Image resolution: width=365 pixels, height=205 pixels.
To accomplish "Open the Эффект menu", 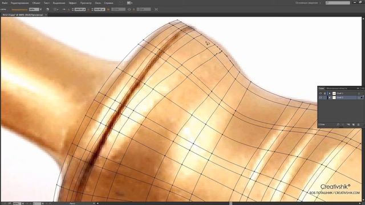I will click(x=72, y=3).
